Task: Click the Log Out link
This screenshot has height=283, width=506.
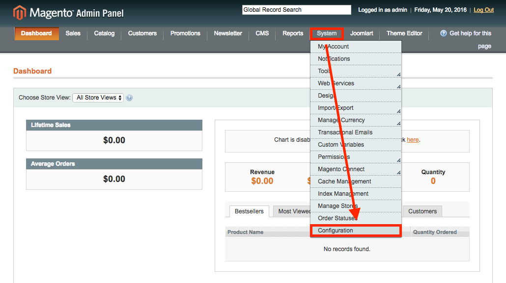Action: (483, 10)
